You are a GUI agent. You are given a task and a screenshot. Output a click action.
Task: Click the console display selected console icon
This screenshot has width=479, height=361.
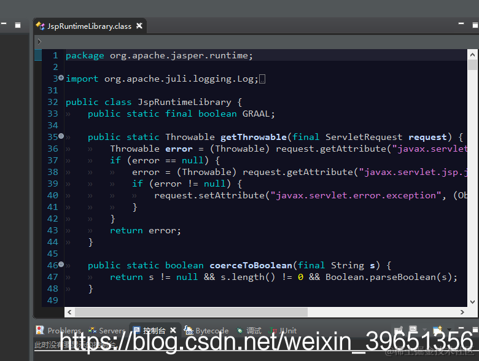click(413, 330)
